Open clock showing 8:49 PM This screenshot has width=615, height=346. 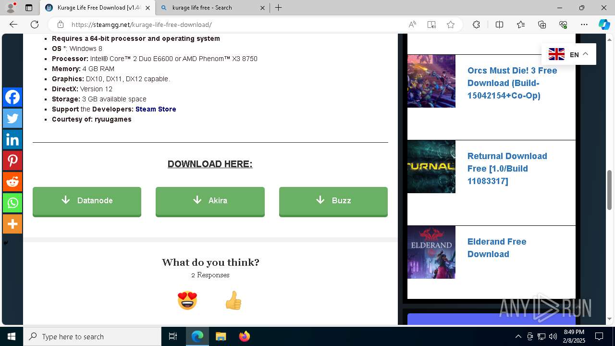click(574, 336)
